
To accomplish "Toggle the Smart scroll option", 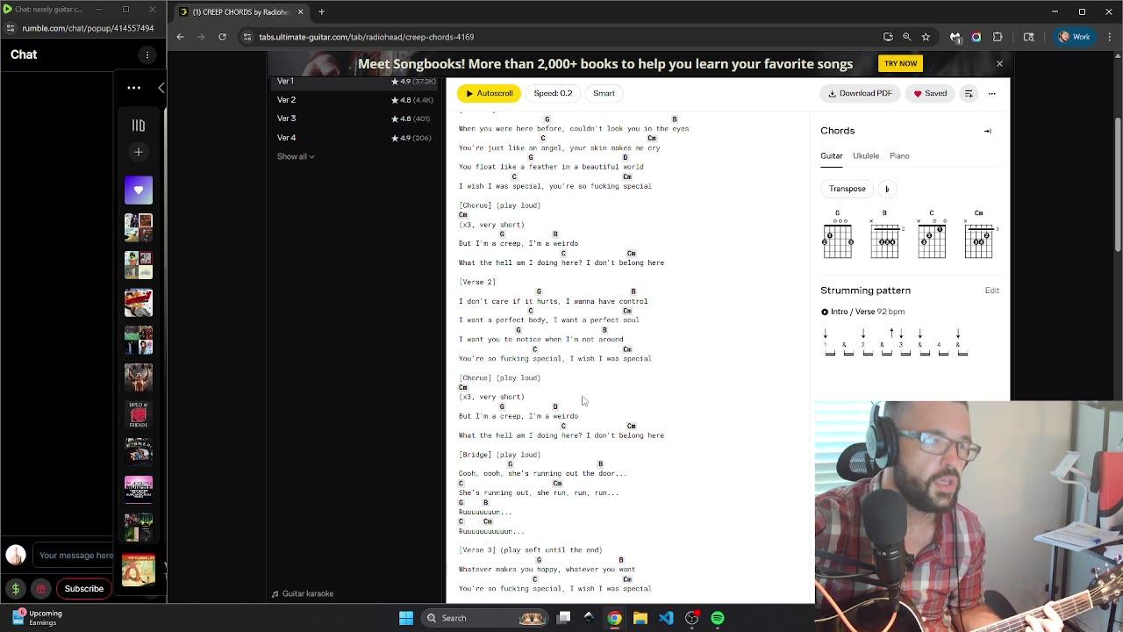I will coord(604,93).
